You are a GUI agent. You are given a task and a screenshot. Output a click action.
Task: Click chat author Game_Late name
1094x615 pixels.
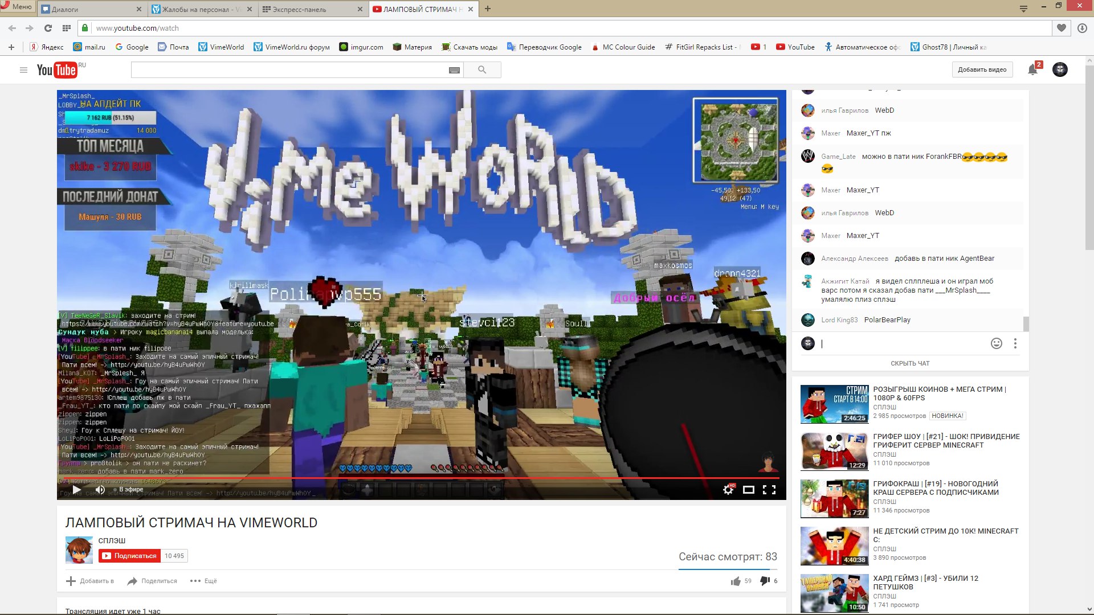click(838, 157)
